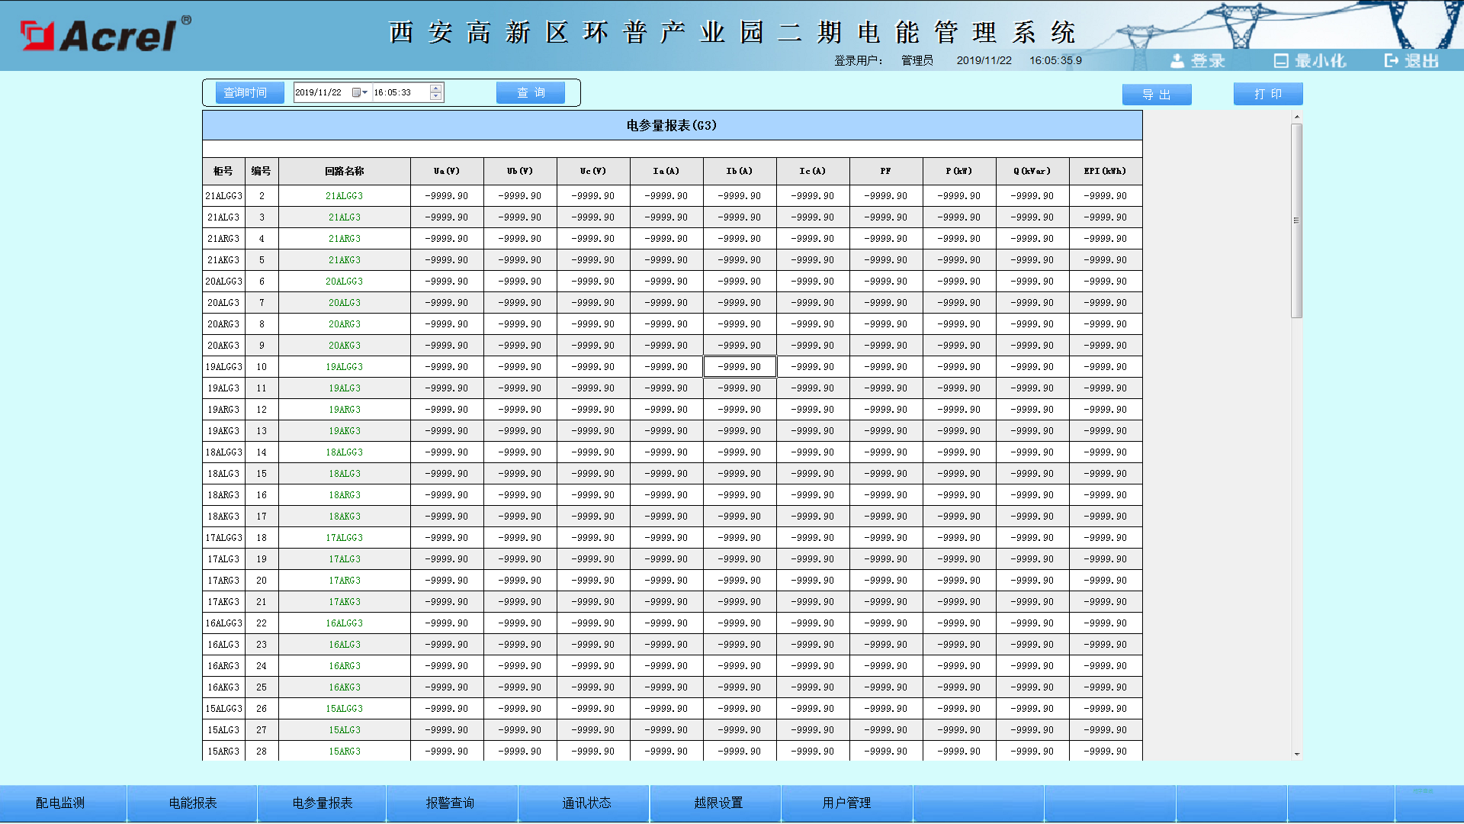Open the 用户管理 tab
The width and height of the screenshot is (1464, 824).
coord(847,803)
